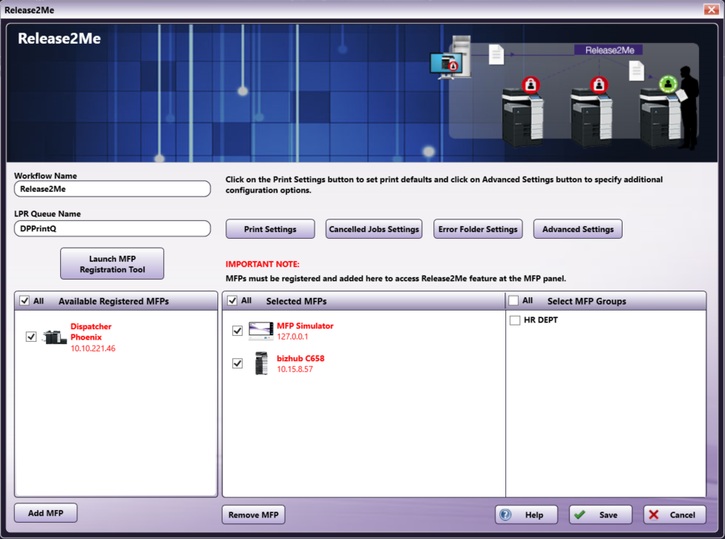Click the bizhub C658 printer icon
The height and width of the screenshot is (539, 725).
pos(261,363)
